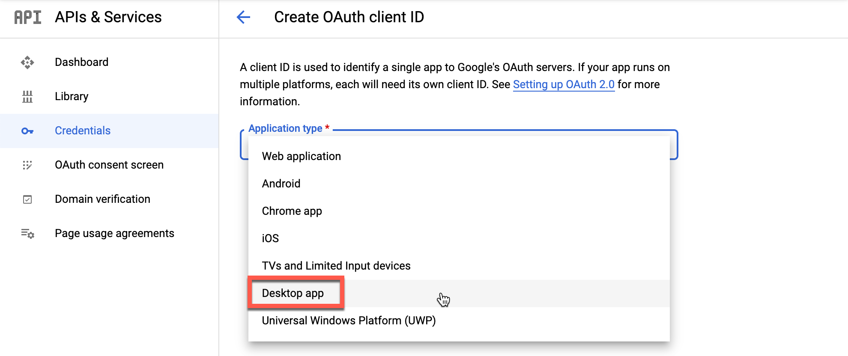Navigate to OAuth consent screen
Viewport: 848px width, 356px height.
(x=109, y=165)
